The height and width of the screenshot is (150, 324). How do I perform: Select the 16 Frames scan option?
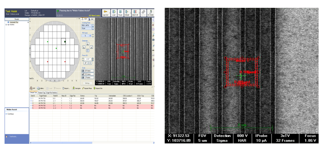88,74
